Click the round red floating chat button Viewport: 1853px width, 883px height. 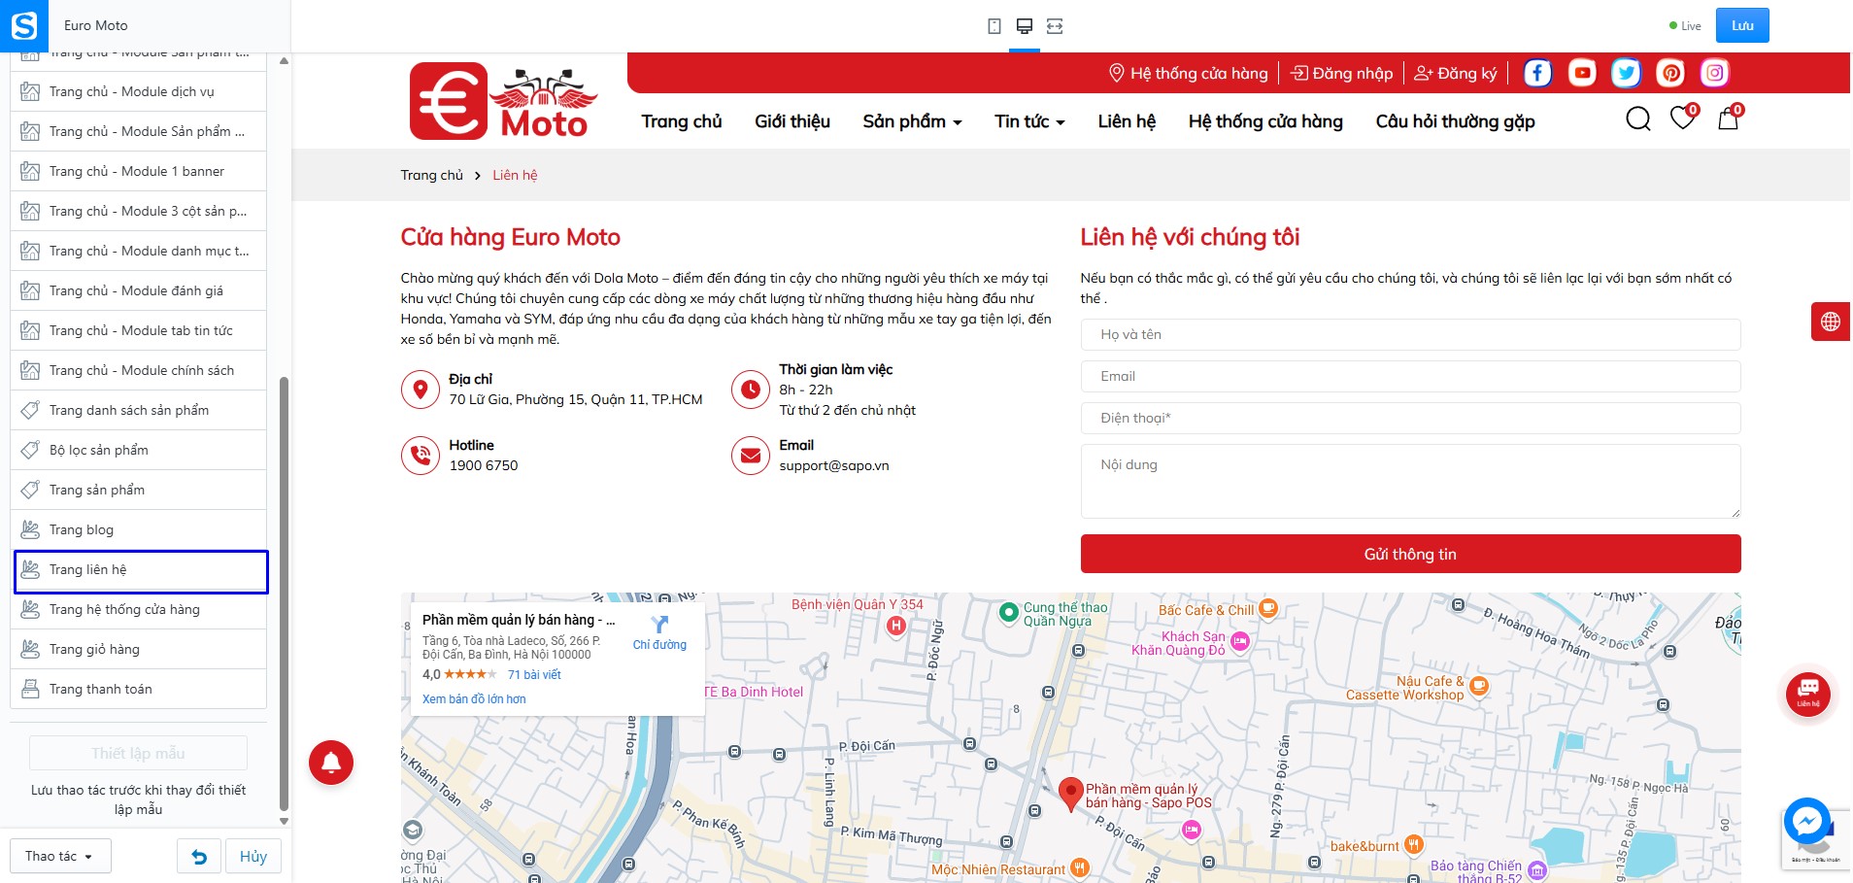[1808, 694]
